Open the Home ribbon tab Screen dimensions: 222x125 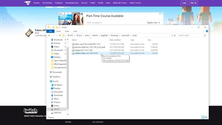coord(59,31)
